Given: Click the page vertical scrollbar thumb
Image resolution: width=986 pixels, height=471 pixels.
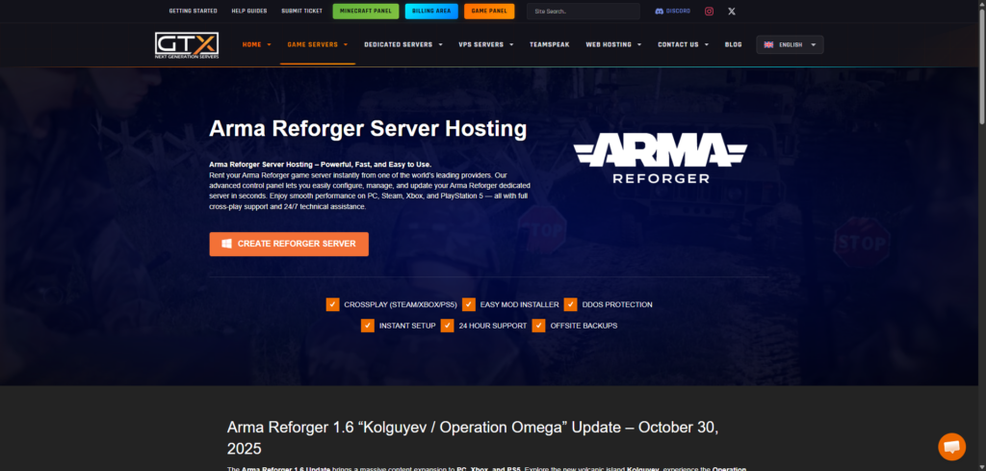Looking at the screenshot, I should [981, 66].
